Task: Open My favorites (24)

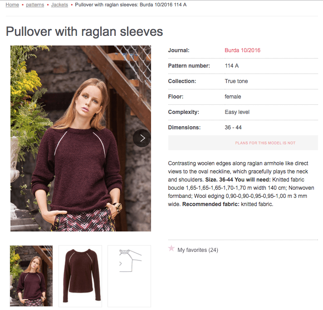Action: (x=198, y=250)
